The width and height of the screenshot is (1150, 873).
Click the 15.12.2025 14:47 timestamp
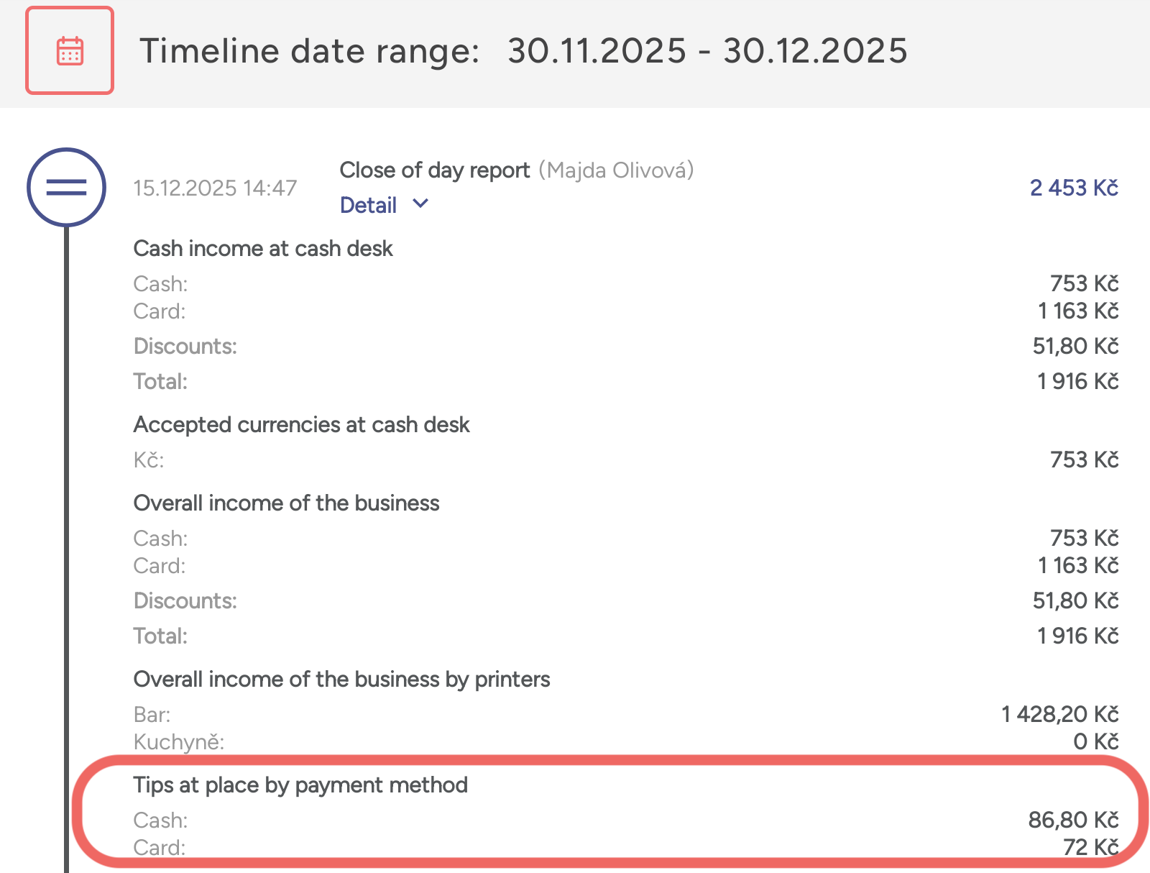[x=215, y=188]
